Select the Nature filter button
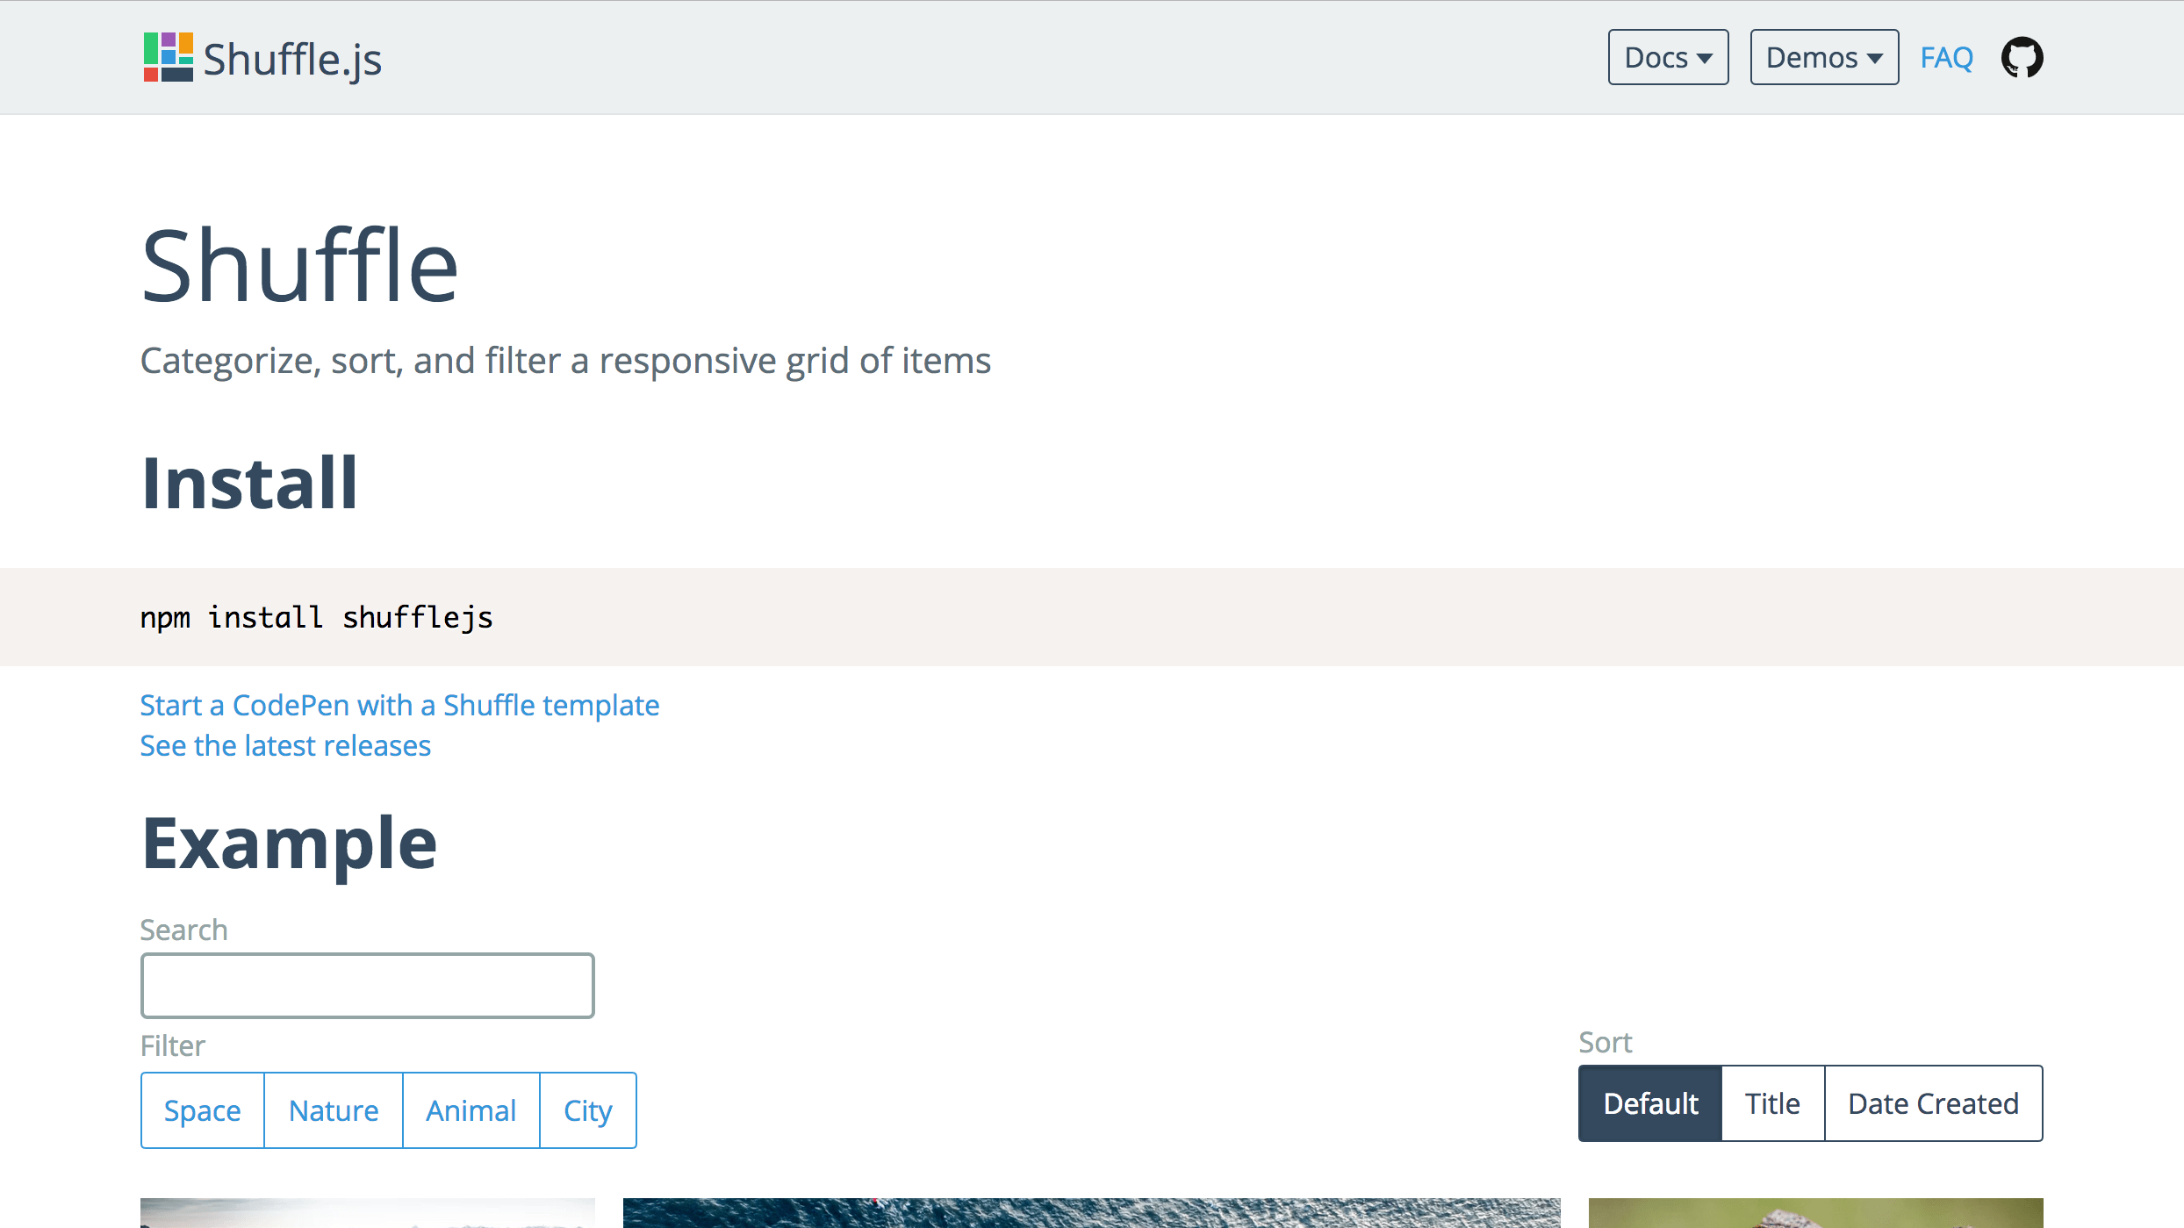 [x=333, y=1110]
